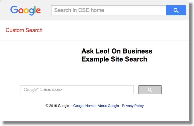Open the red Custom Search link
Image resolution: width=194 pixels, height=126 pixels.
pos(24,30)
